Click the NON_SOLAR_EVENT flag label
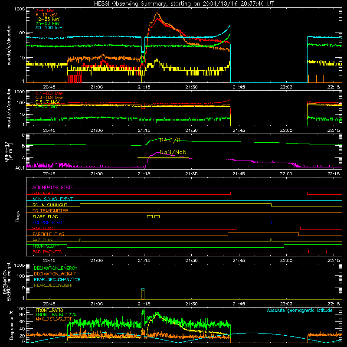Screen dimensions: 347x347 click(52, 199)
